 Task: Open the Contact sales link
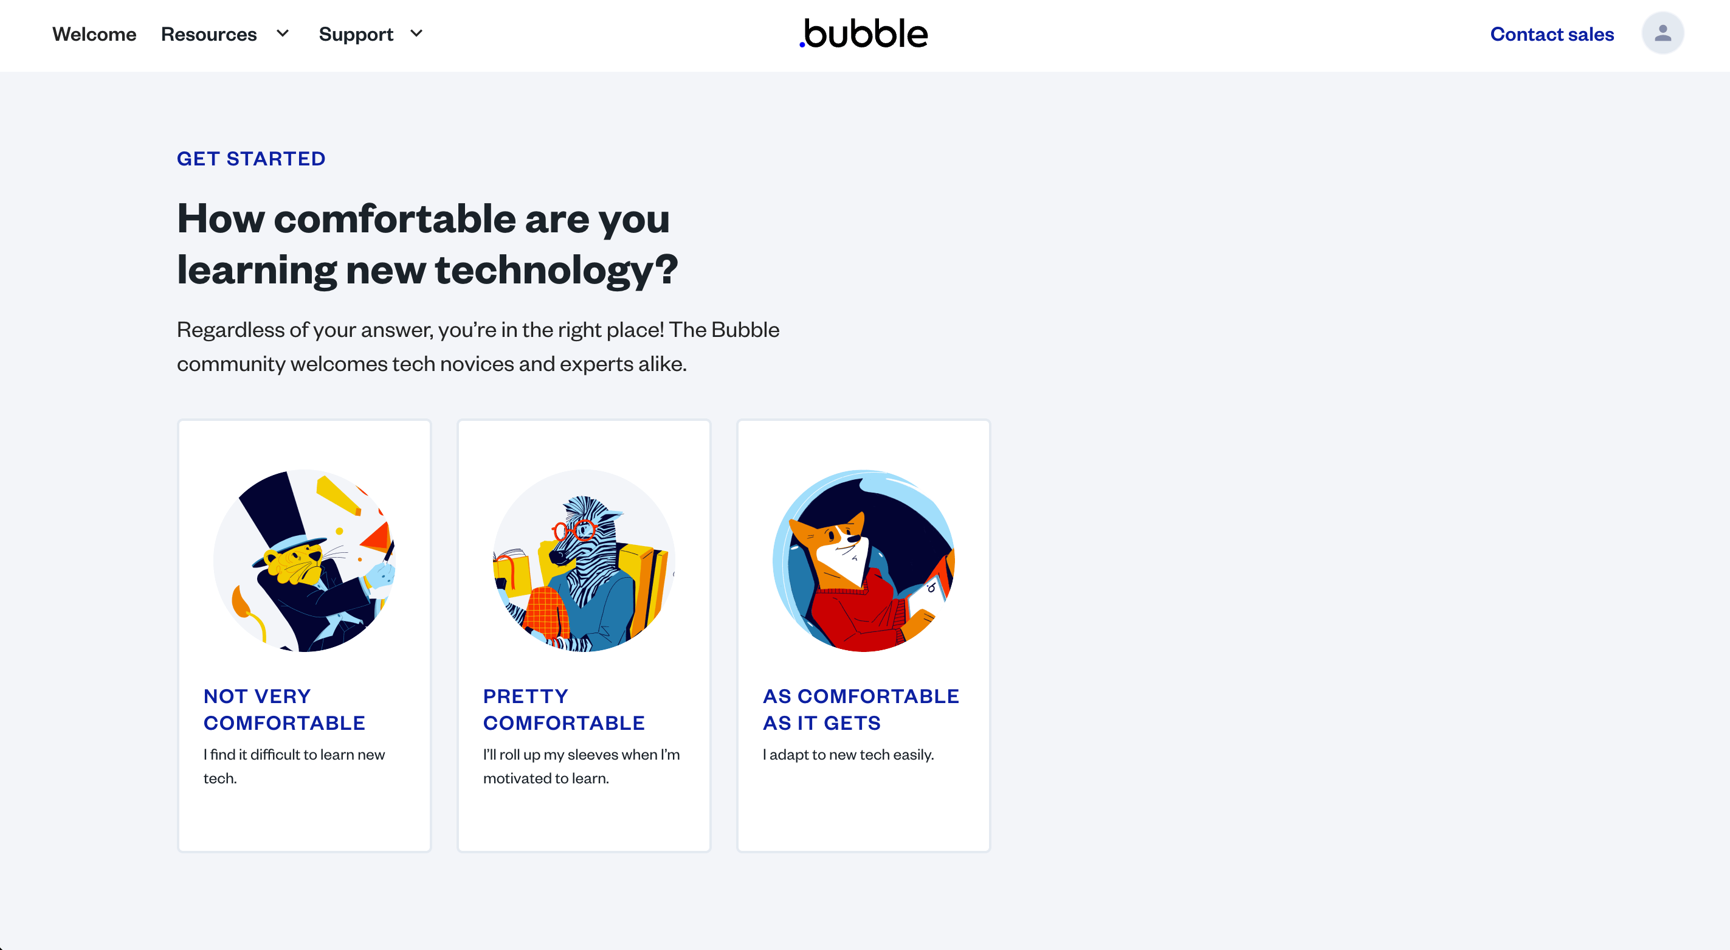point(1552,34)
